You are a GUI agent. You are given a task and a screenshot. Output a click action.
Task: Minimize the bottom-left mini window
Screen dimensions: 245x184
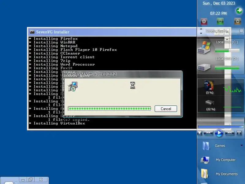pos(23,180)
